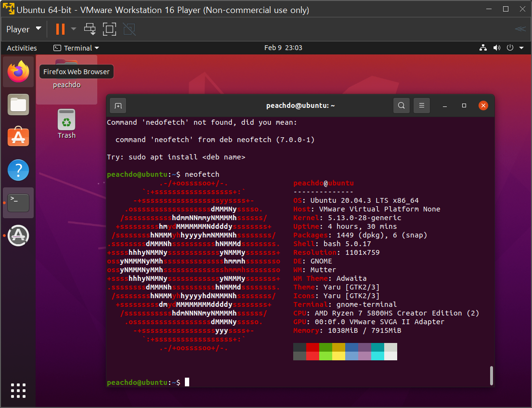The width and height of the screenshot is (532, 408).
Task: Click the Uptime '4 hours, 30 mins' text
Action: [x=363, y=226]
